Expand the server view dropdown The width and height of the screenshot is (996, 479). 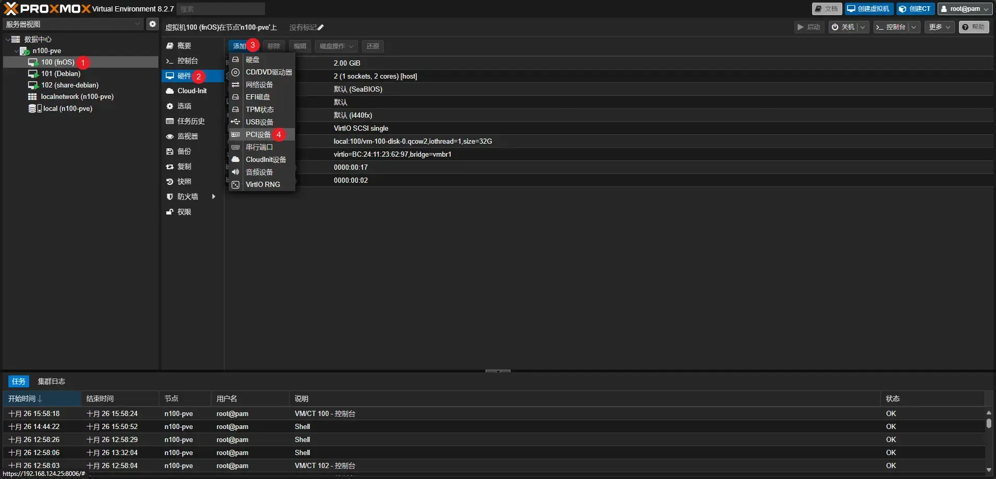coord(138,24)
